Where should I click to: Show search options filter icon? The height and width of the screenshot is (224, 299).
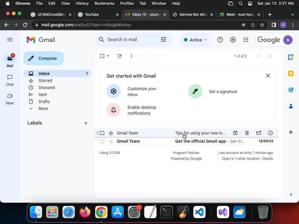click(164, 39)
